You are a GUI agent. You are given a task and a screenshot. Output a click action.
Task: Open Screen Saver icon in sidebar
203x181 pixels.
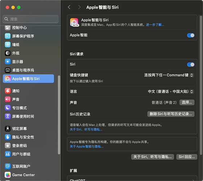click(x=8, y=36)
